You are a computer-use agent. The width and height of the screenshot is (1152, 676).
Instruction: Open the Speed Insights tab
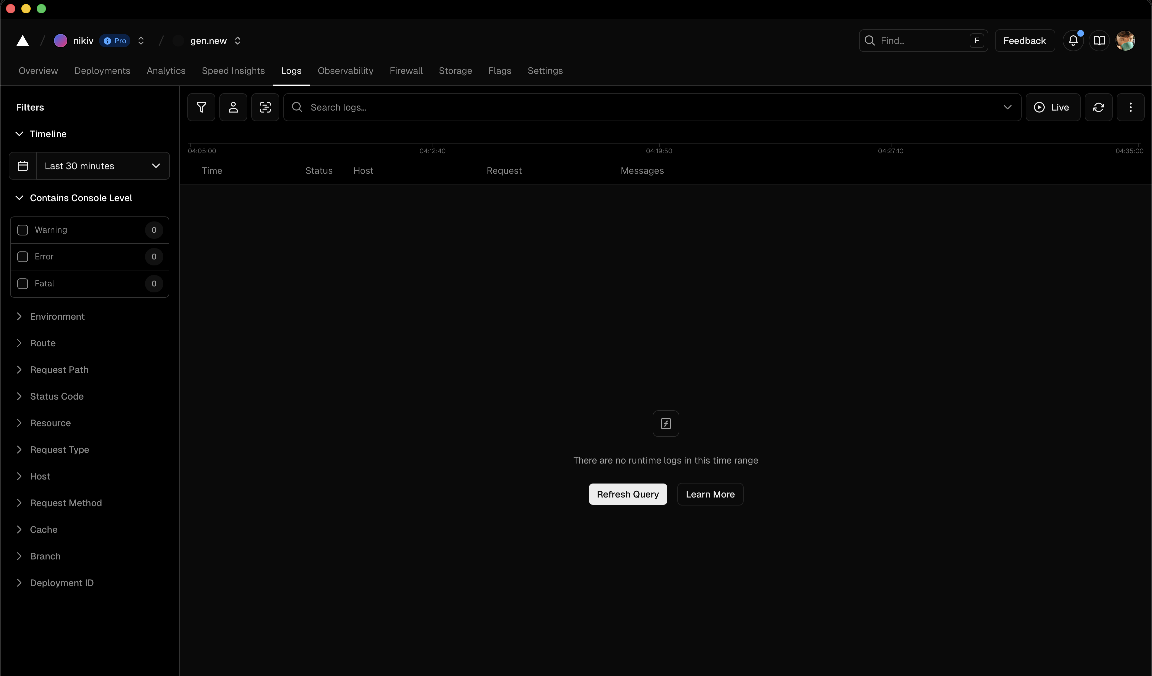pos(233,71)
